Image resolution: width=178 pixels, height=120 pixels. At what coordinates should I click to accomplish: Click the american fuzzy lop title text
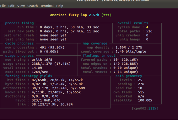(x=69, y=15)
